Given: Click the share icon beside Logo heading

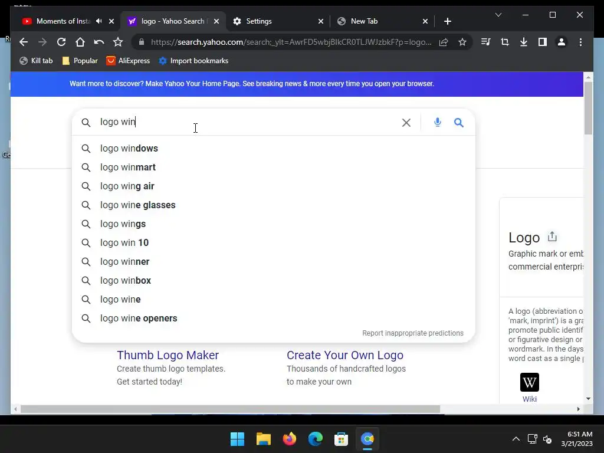Looking at the screenshot, I should [552, 237].
